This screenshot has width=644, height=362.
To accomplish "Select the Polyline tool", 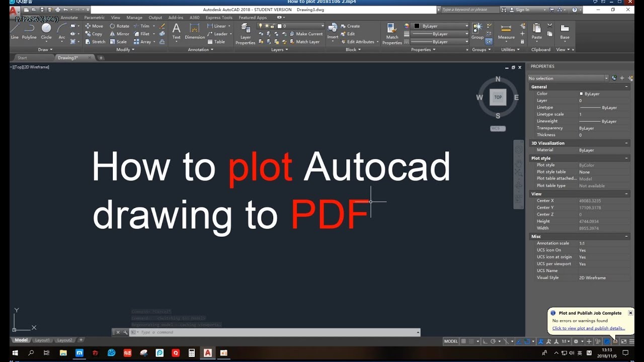I will 29,31.
